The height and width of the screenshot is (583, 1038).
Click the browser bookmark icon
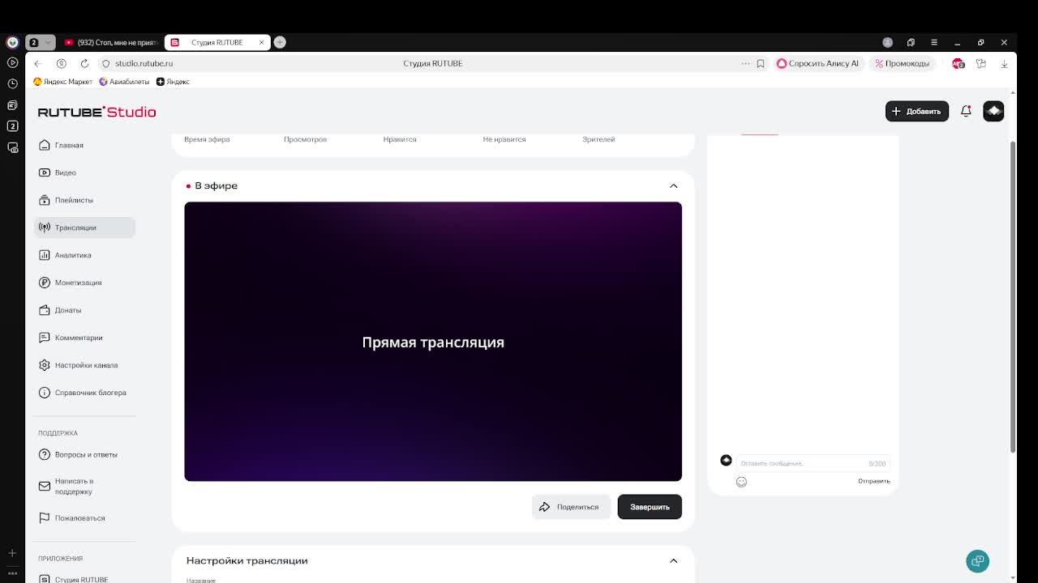761,63
